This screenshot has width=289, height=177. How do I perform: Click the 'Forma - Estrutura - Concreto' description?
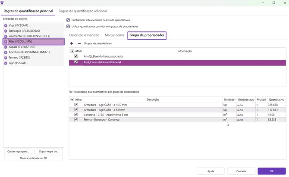click(101, 120)
